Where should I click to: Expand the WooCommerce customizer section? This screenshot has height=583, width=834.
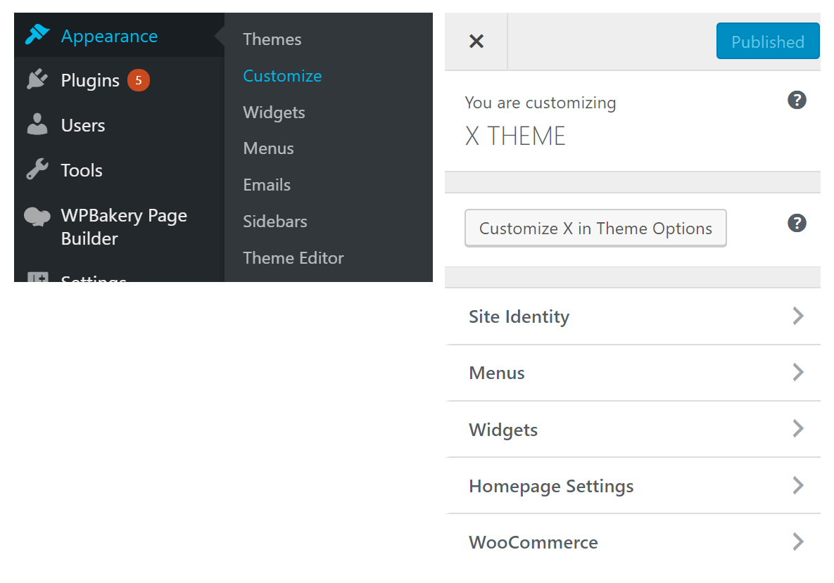pyautogui.click(x=633, y=542)
